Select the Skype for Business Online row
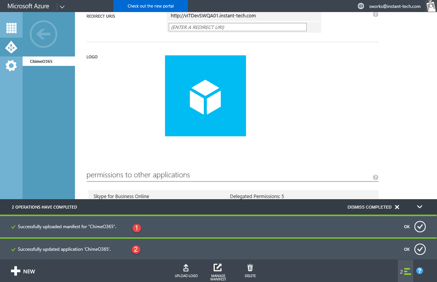Image resolution: width=437 pixels, height=282 pixels. [233, 195]
